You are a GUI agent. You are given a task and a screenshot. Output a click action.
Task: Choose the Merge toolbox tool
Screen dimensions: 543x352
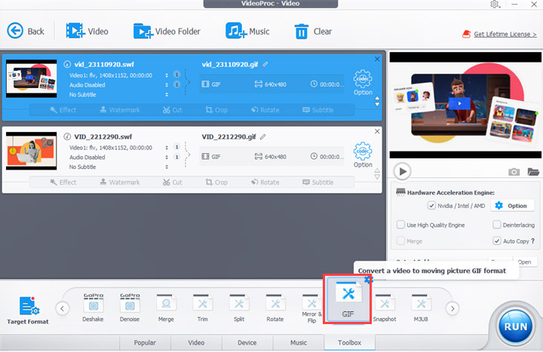(x=166, y=308)
